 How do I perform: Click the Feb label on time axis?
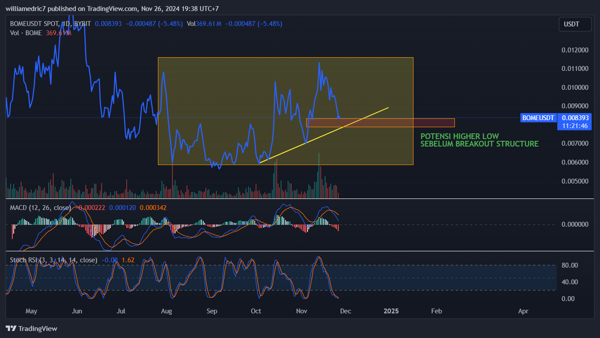coord(436,311)
